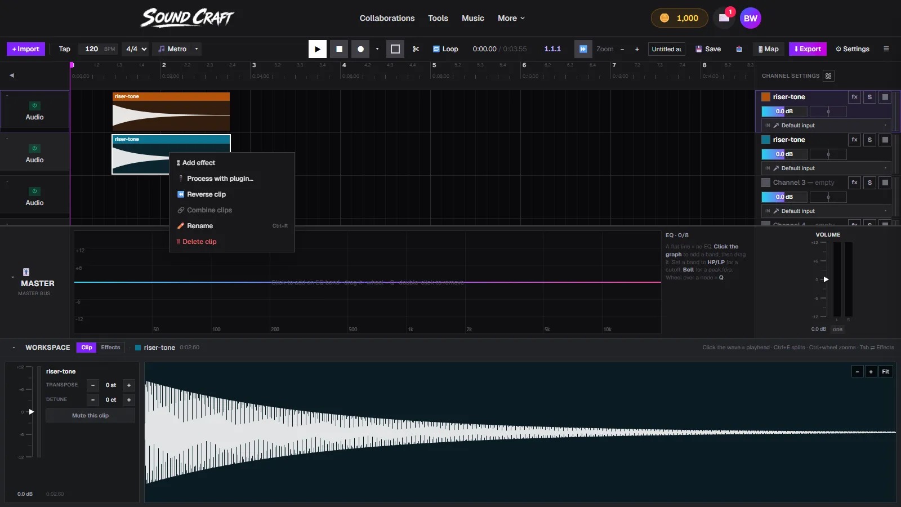This screenshot has width=901, height=507.
Task: Decrease the clip detune value
Action: click(93, 400)
